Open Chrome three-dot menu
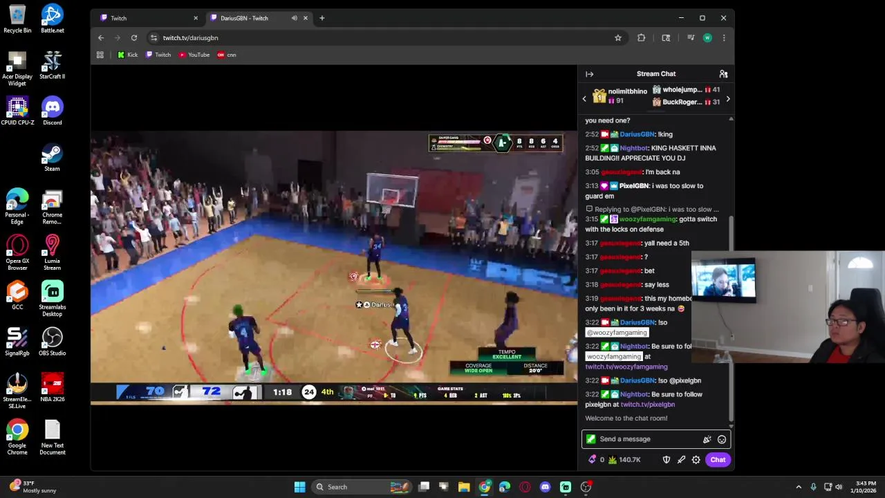Viewport: 885px width, 498px height. tap(724, 38)
